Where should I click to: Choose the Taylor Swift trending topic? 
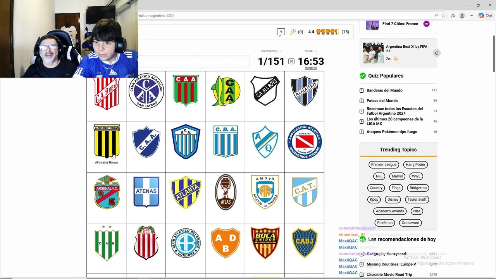[x=417, y=200]
